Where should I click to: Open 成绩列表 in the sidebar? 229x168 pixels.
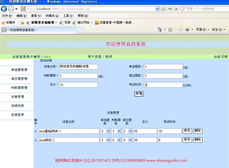17,106
